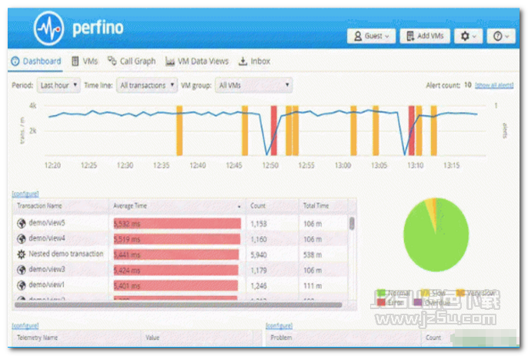Click the Call Graph tree icon
The image size is (528, 356).
coord(112,61)
